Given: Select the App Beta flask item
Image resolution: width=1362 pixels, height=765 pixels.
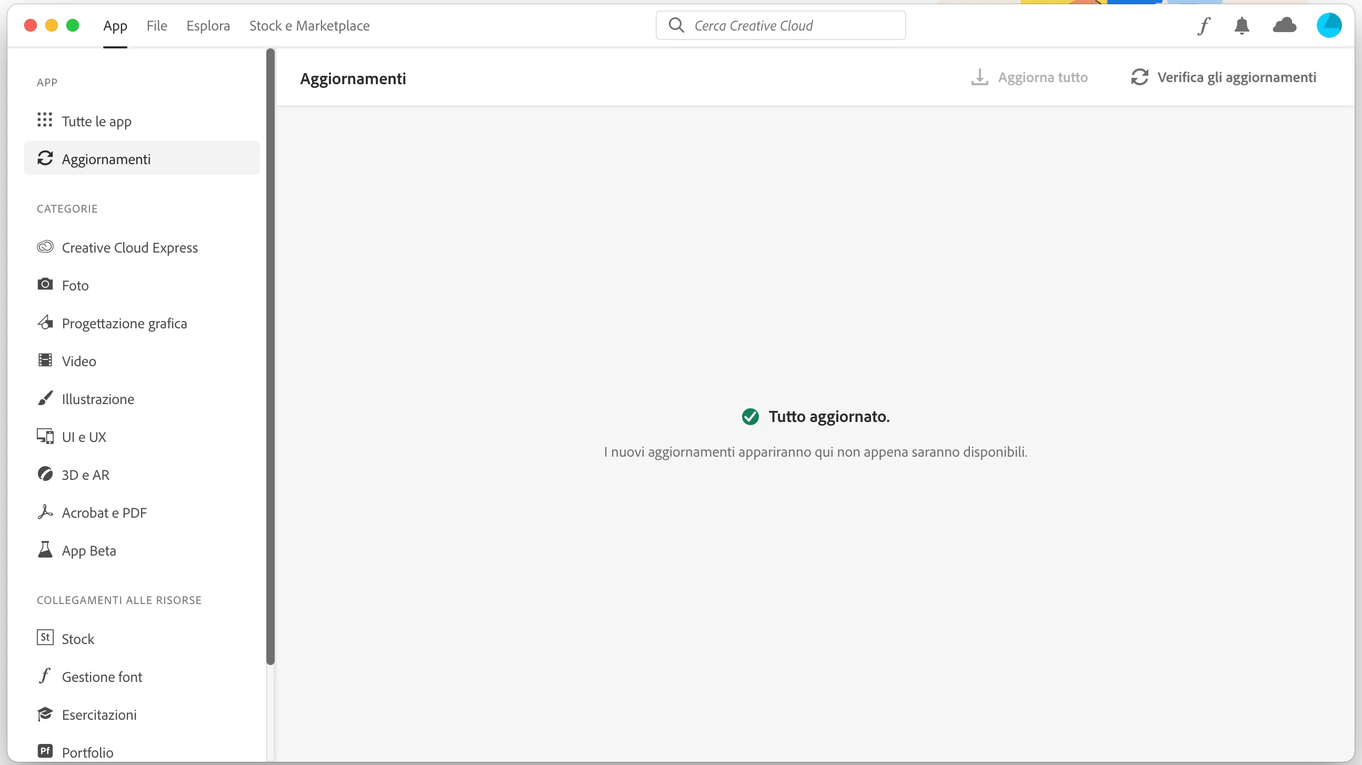Looking at the screenshot, I should pyautogui.click(x=88, y=550).
